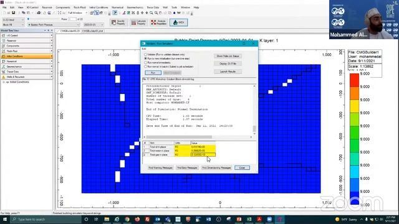
Task: Click the log vertical scrollbar thumb
Action: pyautogui.click(x=254, y=129)
